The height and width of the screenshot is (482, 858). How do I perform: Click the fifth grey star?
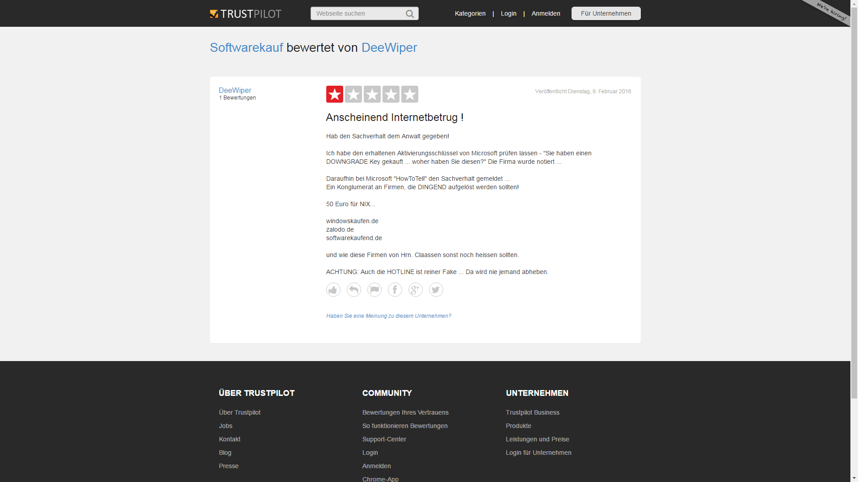pos(410,94)
